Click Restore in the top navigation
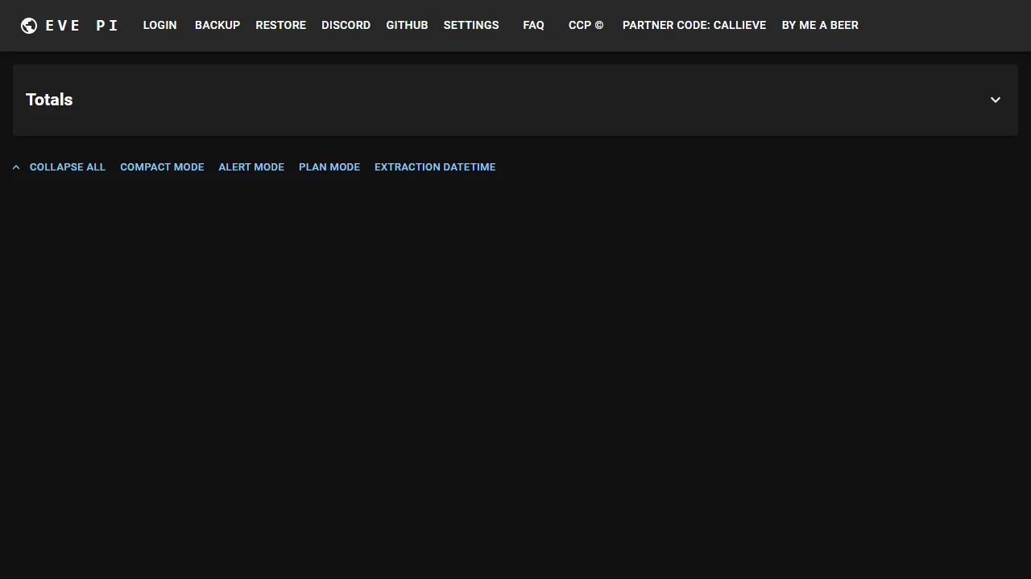This screenshot has width=1031, height=579. (x=280, y=25)
